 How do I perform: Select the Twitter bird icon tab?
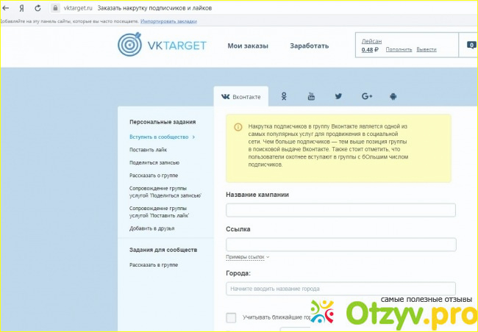338,96
